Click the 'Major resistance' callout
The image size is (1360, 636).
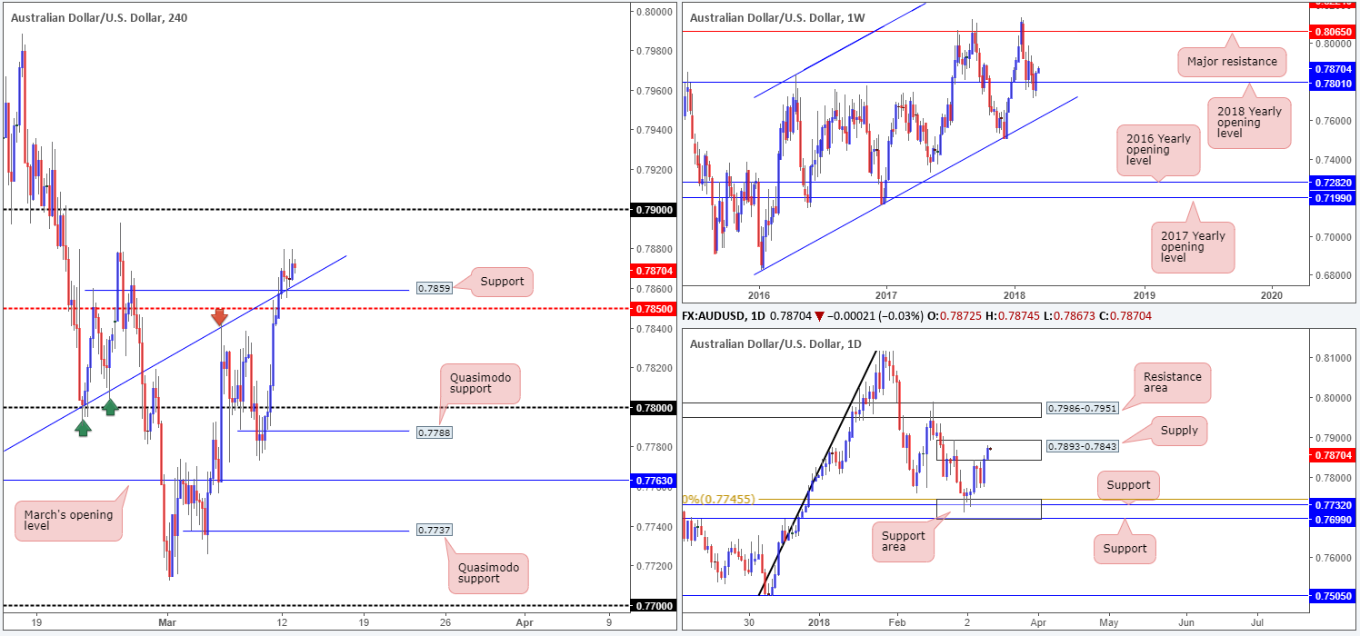click(1233, 63)
